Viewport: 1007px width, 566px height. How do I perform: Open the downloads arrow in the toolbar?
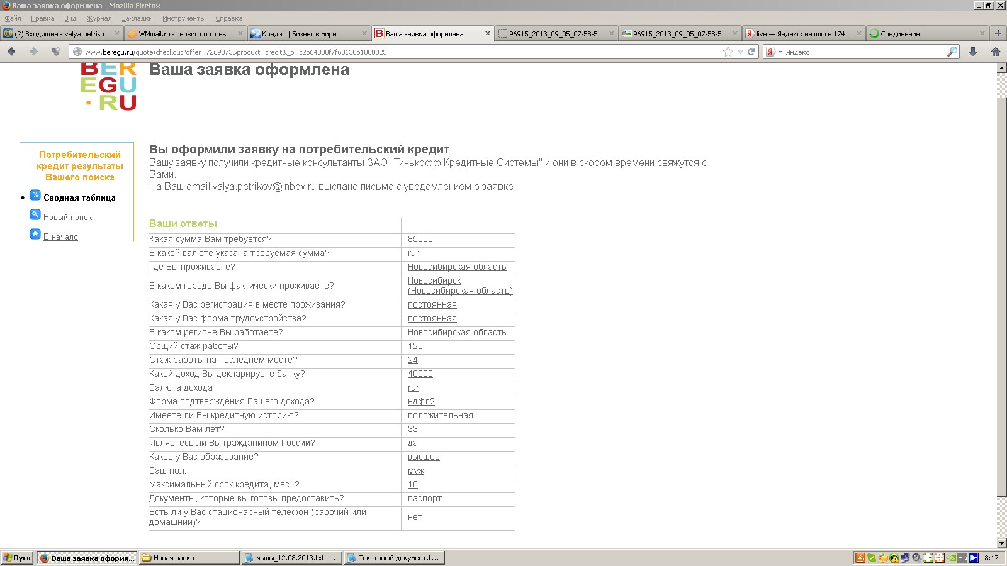coord(973,52)
